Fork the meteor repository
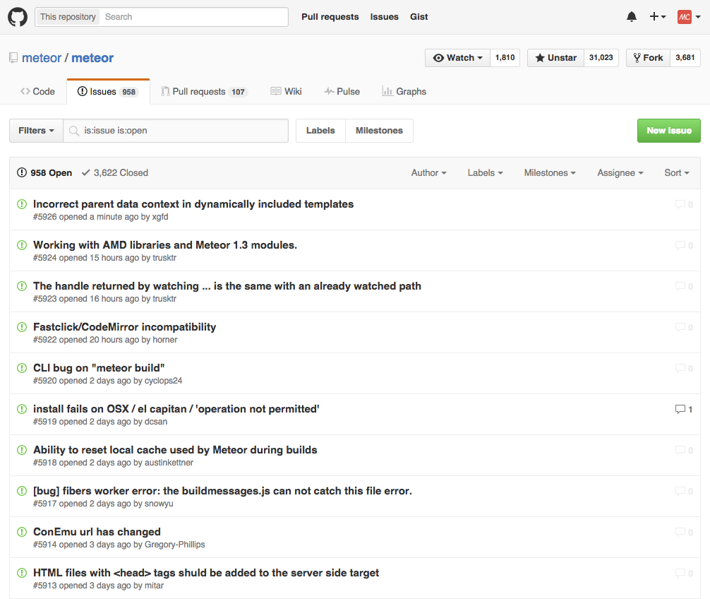710x599 pixels. click(648, 58)
